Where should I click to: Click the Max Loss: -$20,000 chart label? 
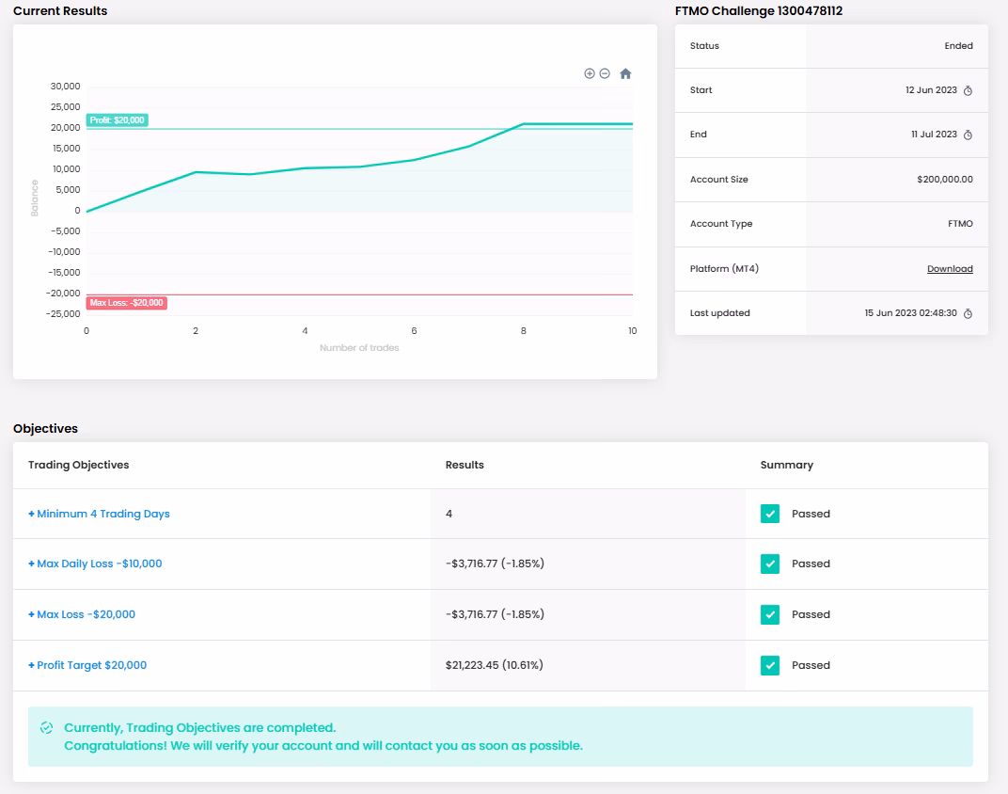127,303
